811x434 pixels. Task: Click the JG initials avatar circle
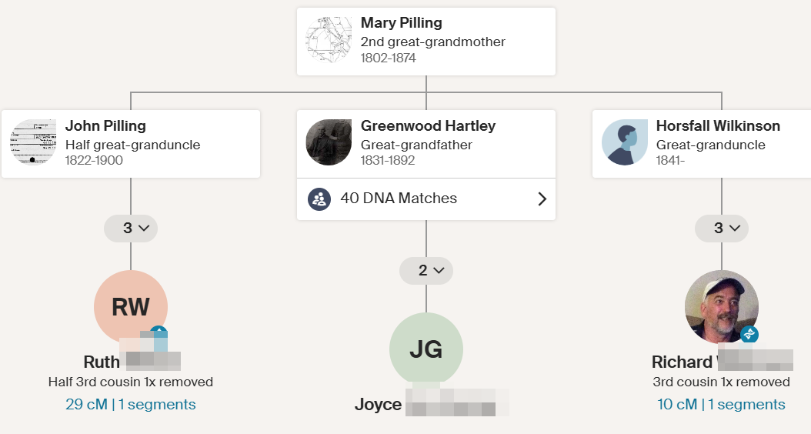coord(426,349)
